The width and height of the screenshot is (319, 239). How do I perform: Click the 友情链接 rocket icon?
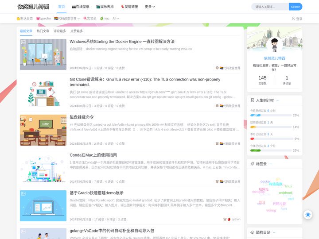[122, 7]
